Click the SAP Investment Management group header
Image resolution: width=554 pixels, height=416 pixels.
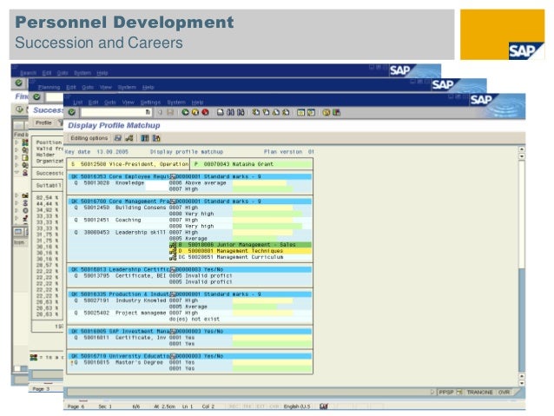tap(189, 331)
